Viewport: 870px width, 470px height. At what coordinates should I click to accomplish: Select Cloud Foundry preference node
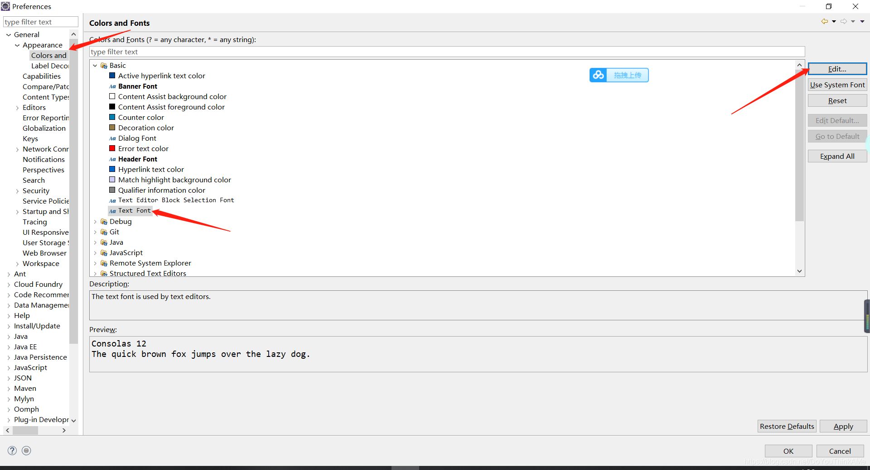click(x=38, y=285)
